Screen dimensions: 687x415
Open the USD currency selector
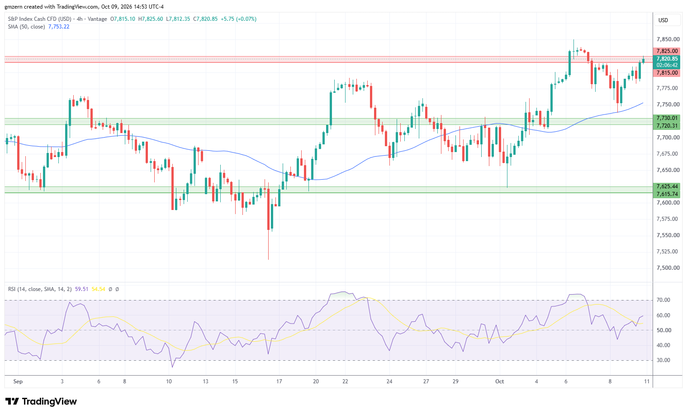[668, 20]
